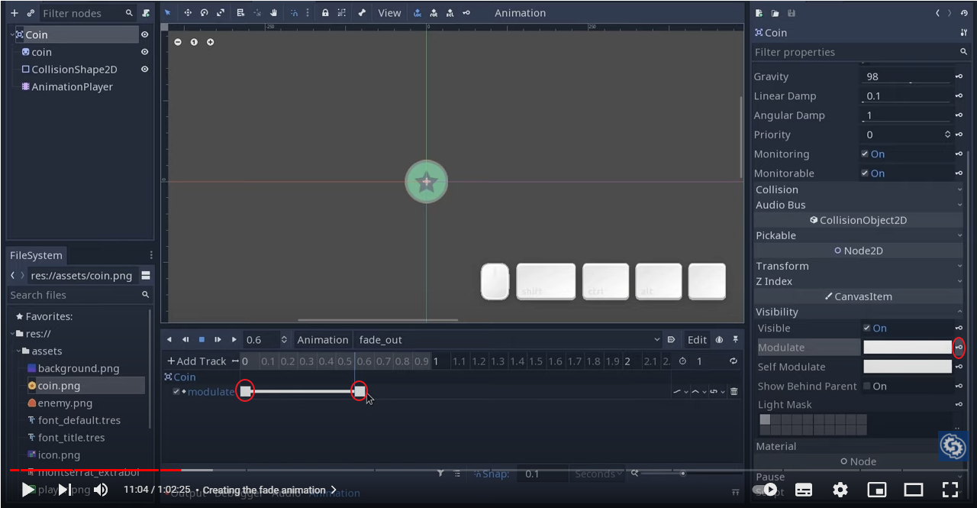Viewport: 977px width, 508px height.
Task: Select enemy.png in file list
Action: [65, 403]
